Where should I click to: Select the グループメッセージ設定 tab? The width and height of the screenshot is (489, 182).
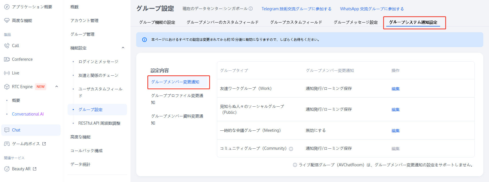[356, 22]
